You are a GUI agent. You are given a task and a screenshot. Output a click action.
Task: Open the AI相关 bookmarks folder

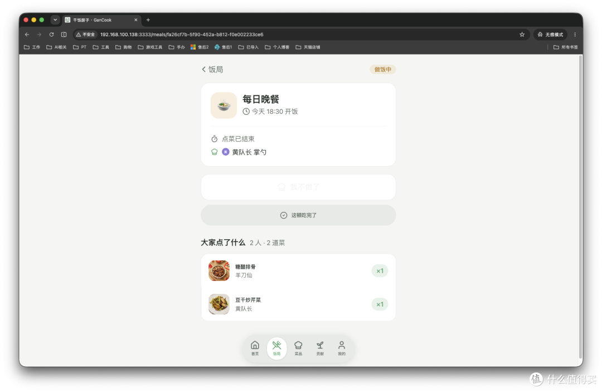pos(56,47)
